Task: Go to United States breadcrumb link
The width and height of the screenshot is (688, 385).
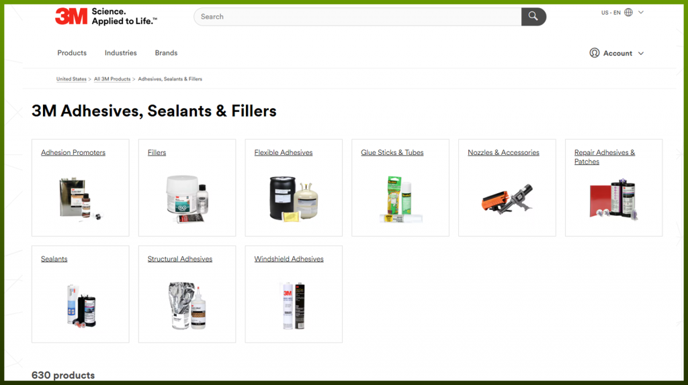Action: (x=71, y=79)
